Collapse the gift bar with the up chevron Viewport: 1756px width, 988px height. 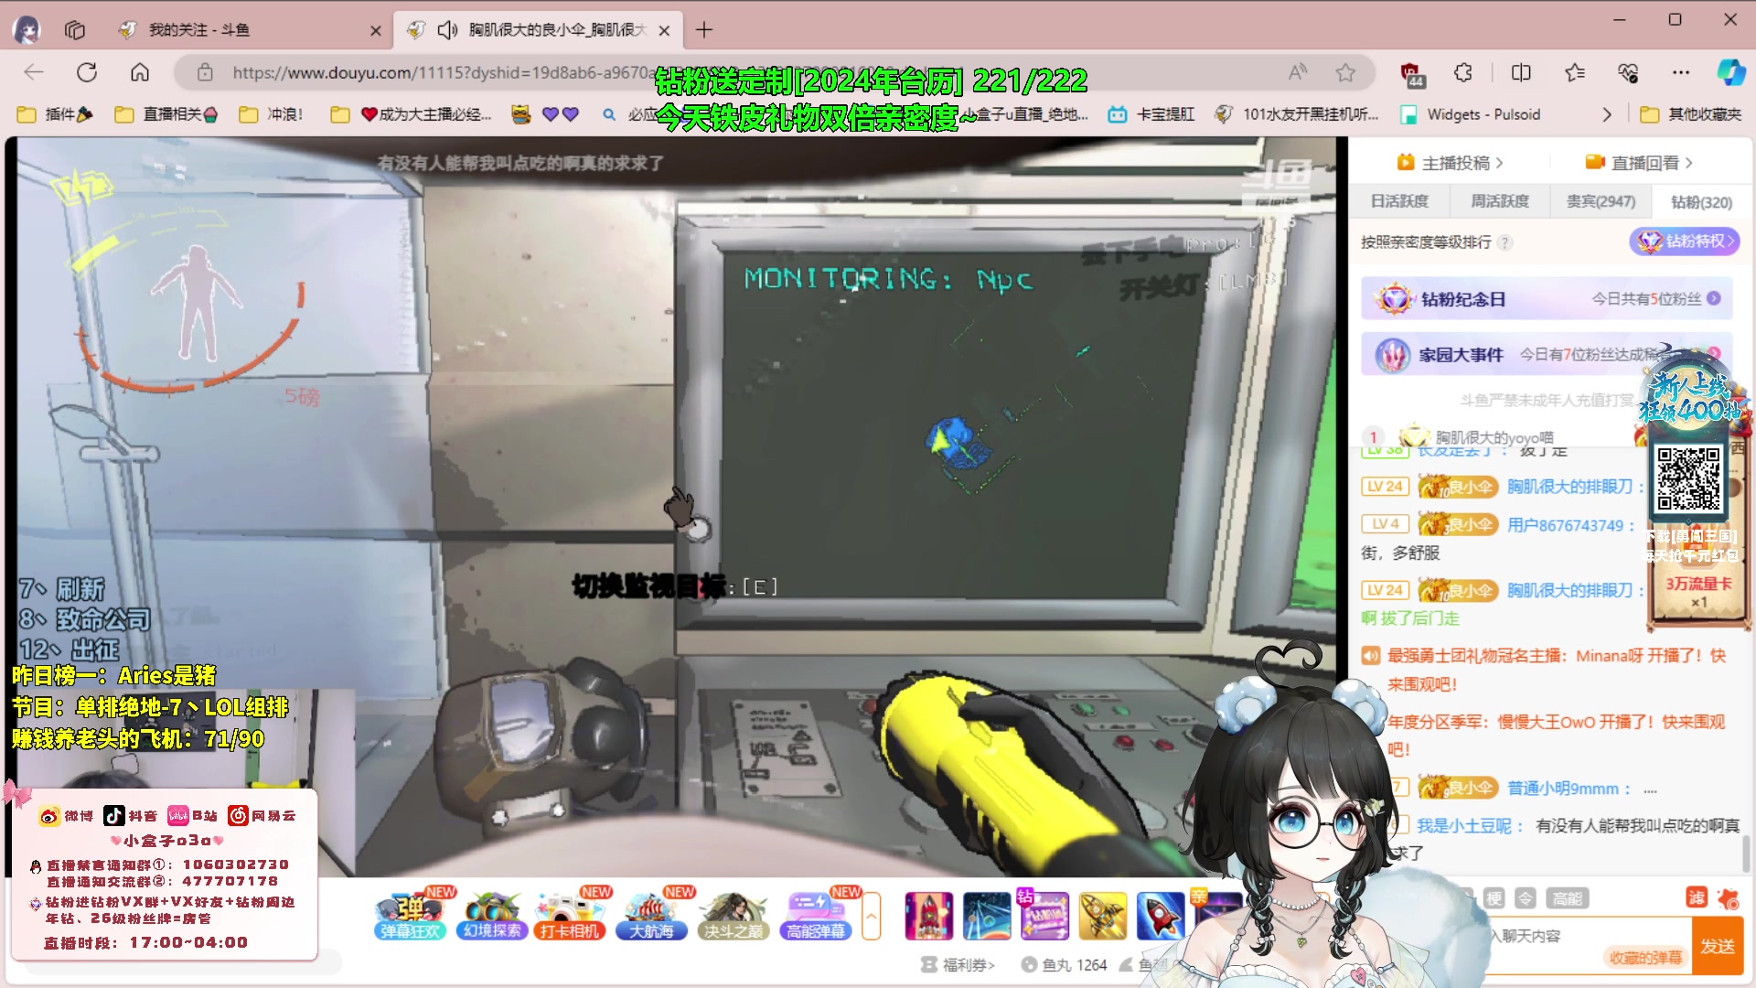point(871,915)
